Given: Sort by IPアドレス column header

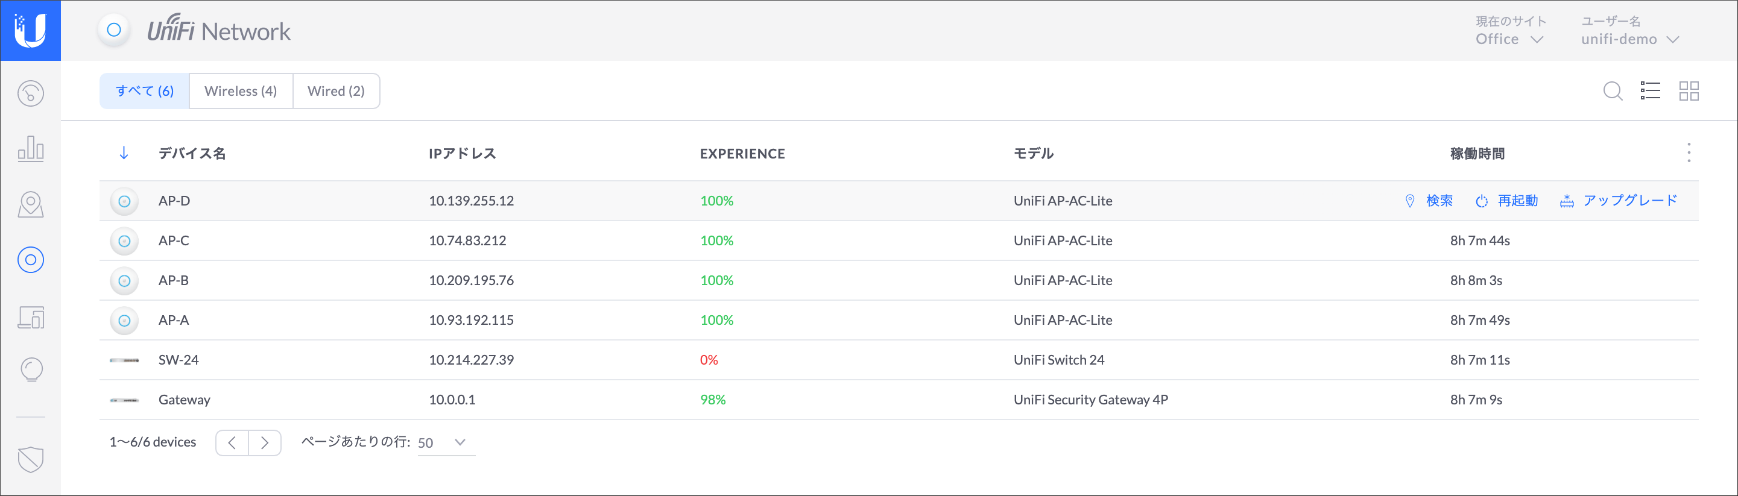Looking at the screenshot, I should [462, 154].
